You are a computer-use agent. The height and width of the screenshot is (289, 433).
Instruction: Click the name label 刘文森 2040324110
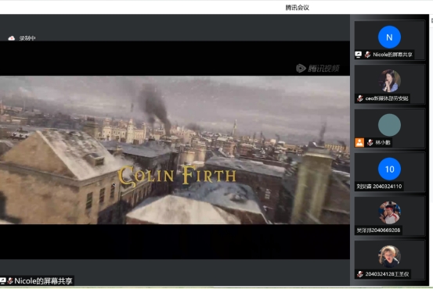(379, 187)
